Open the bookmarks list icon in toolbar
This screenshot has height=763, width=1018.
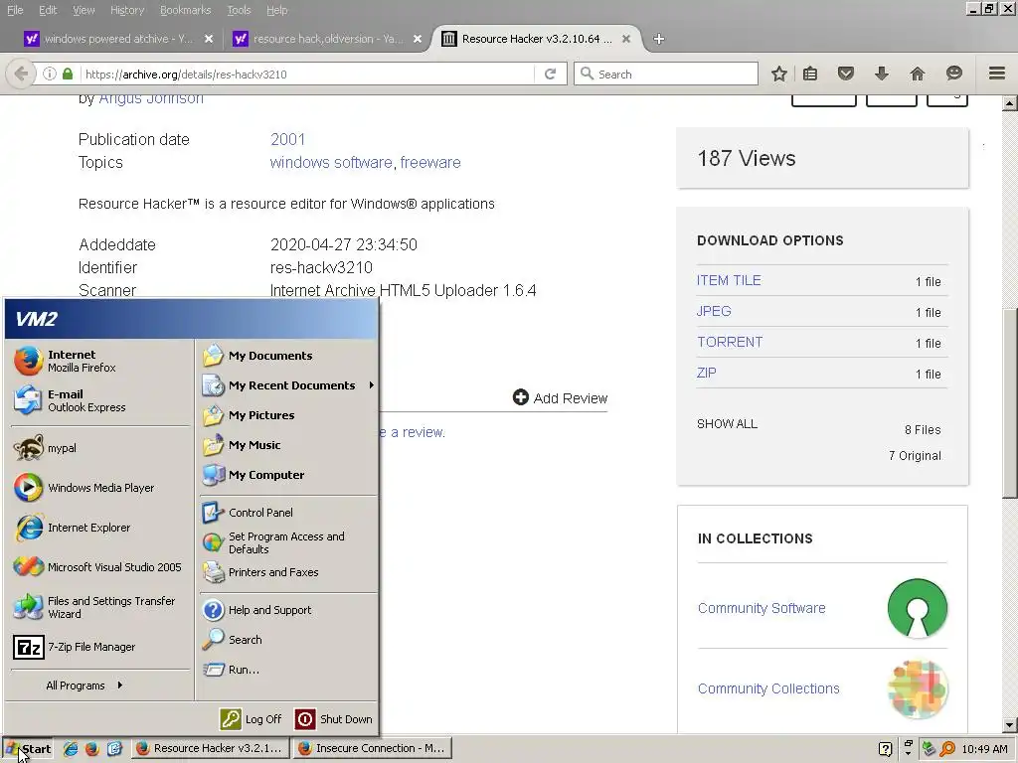coord(809,74)
